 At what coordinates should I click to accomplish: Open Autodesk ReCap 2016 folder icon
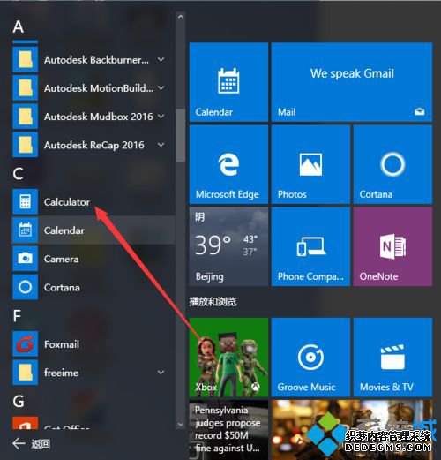coord(26,145)
